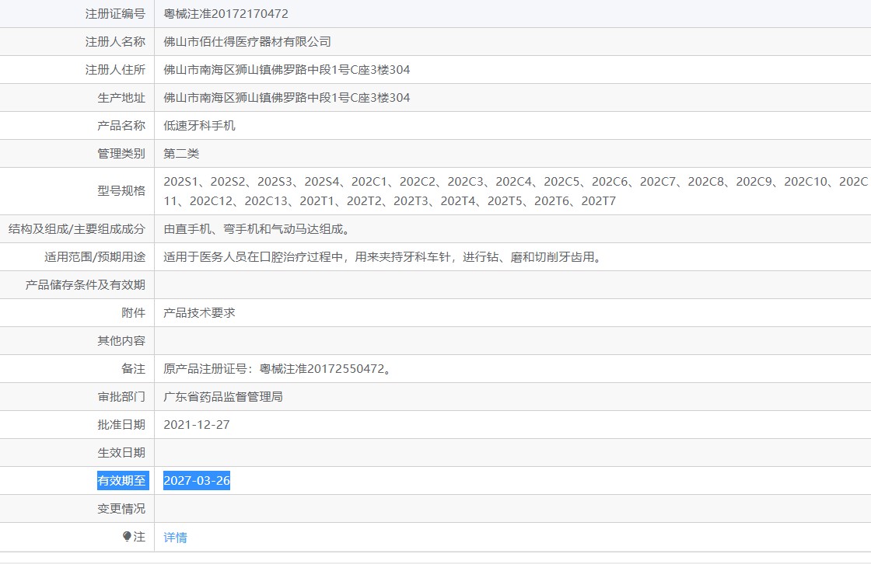Click the 适用范围/预期用途 label
This screenshot has height=564, width=871.
point(95,257)
